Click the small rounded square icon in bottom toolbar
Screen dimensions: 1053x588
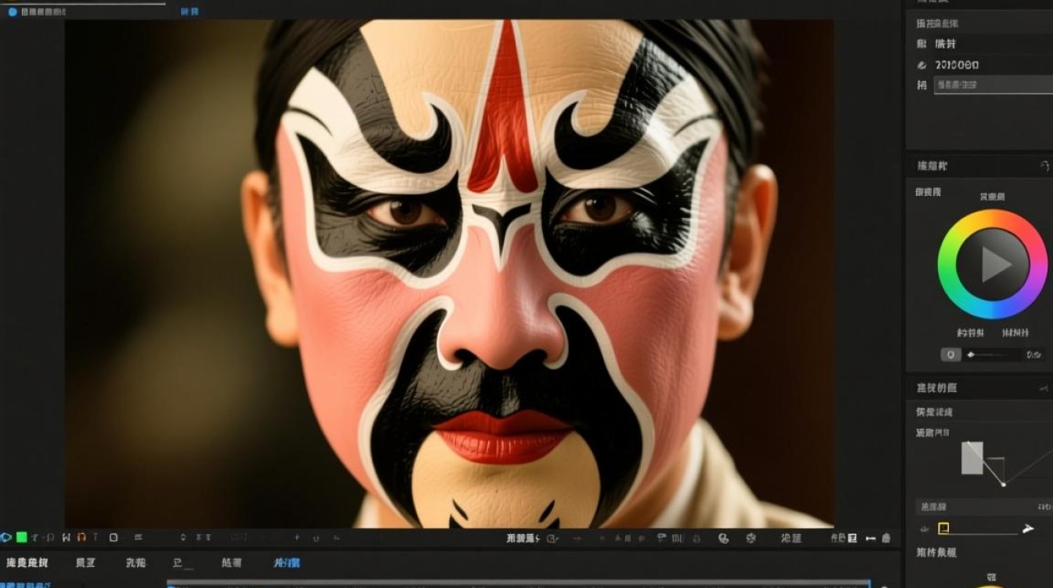point(114,538)
